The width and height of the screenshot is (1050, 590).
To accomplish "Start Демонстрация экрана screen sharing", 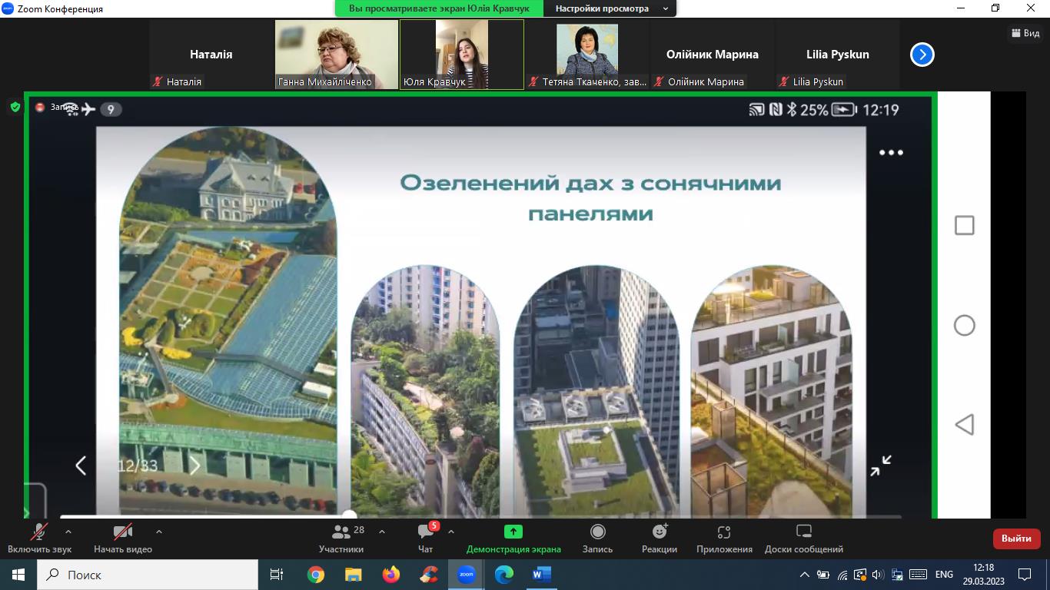I will click(513, 538).
